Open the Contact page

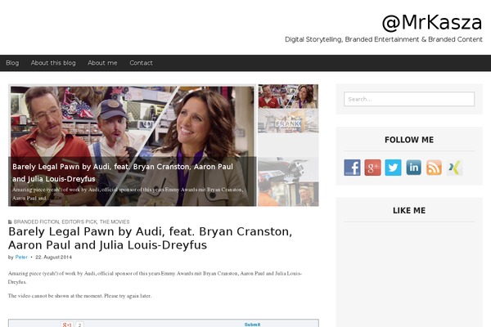tap(142, 63)
